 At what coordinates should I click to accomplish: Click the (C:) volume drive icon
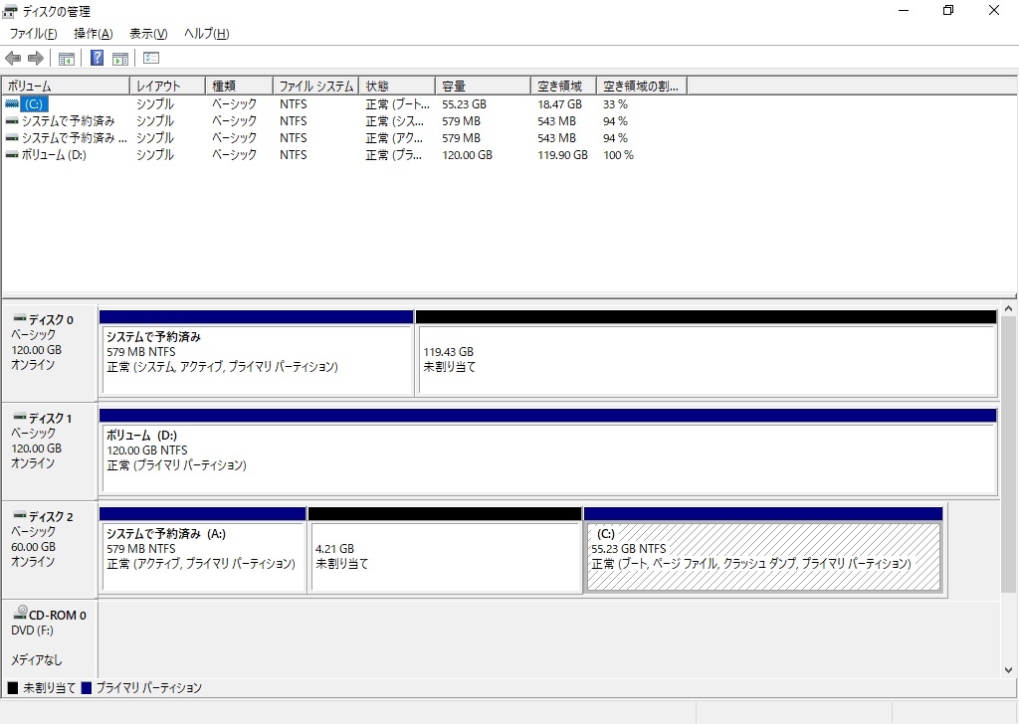(x=12, y=103)
